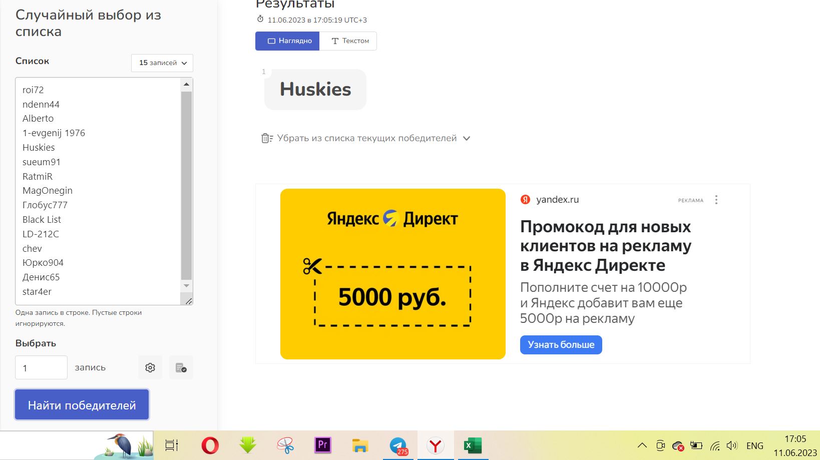Open File Explorer from taskbar
The width and height of the screenshot is (820, 460).
360,445
